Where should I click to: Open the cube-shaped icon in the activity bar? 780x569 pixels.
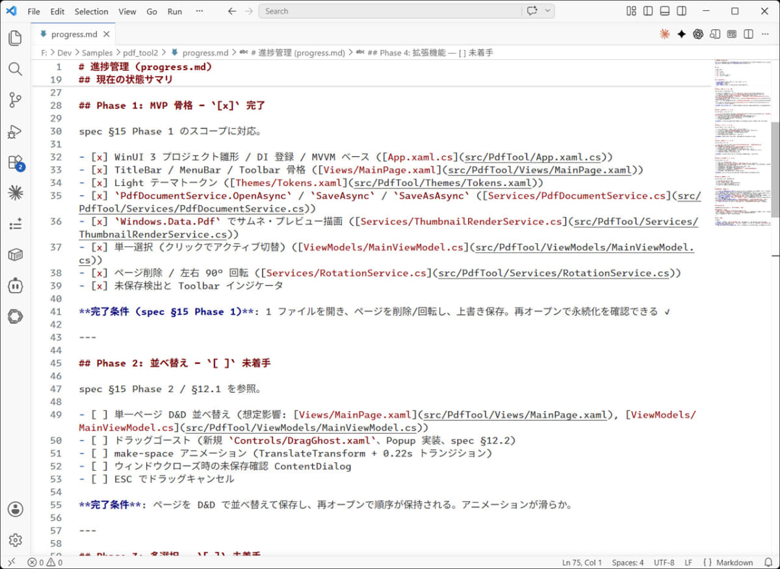[x=15, y=254]
